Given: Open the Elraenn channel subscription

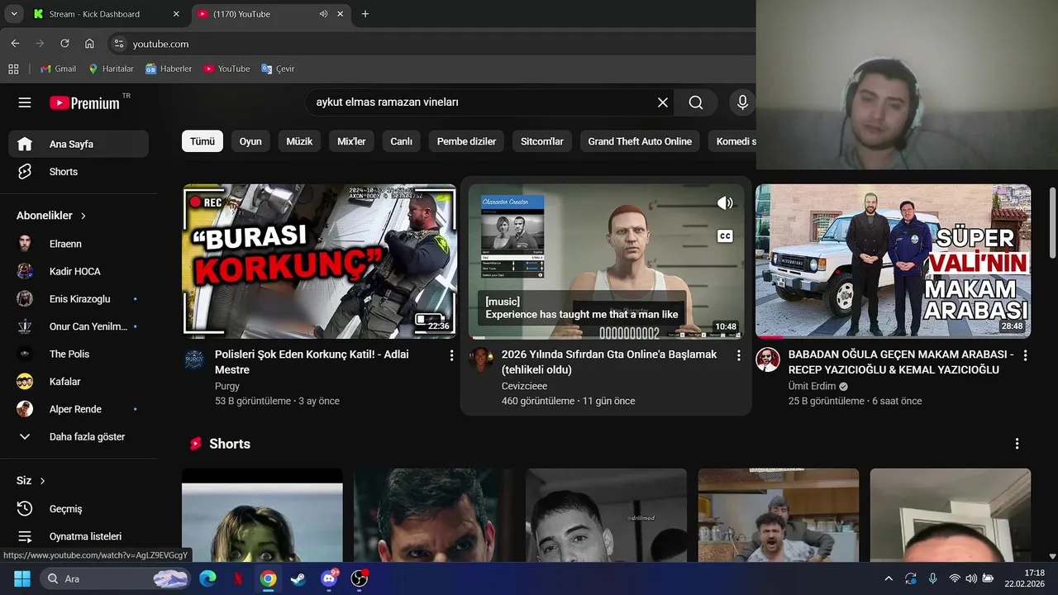Looking at the screenshot, I should (x=79, y=244).
